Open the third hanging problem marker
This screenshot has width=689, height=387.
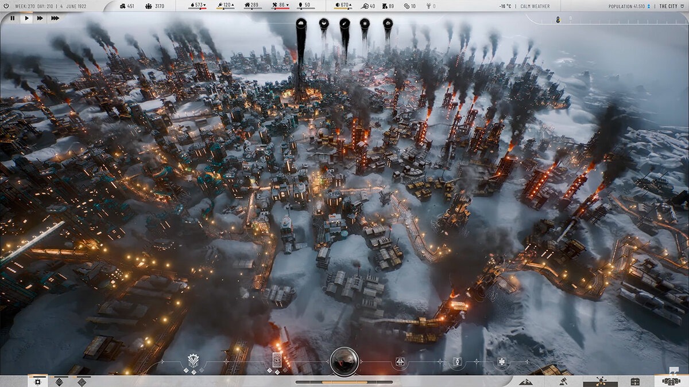point(344,24)
